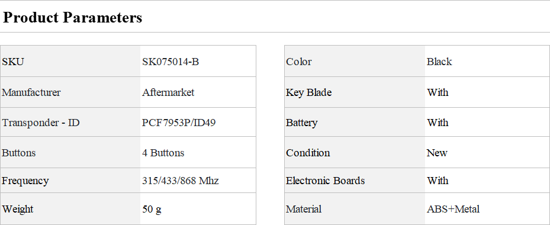Select the 315/433/868 Mhz frequency value
The image size is (550, 225).
pyautogui.click(x=181, y=181)
